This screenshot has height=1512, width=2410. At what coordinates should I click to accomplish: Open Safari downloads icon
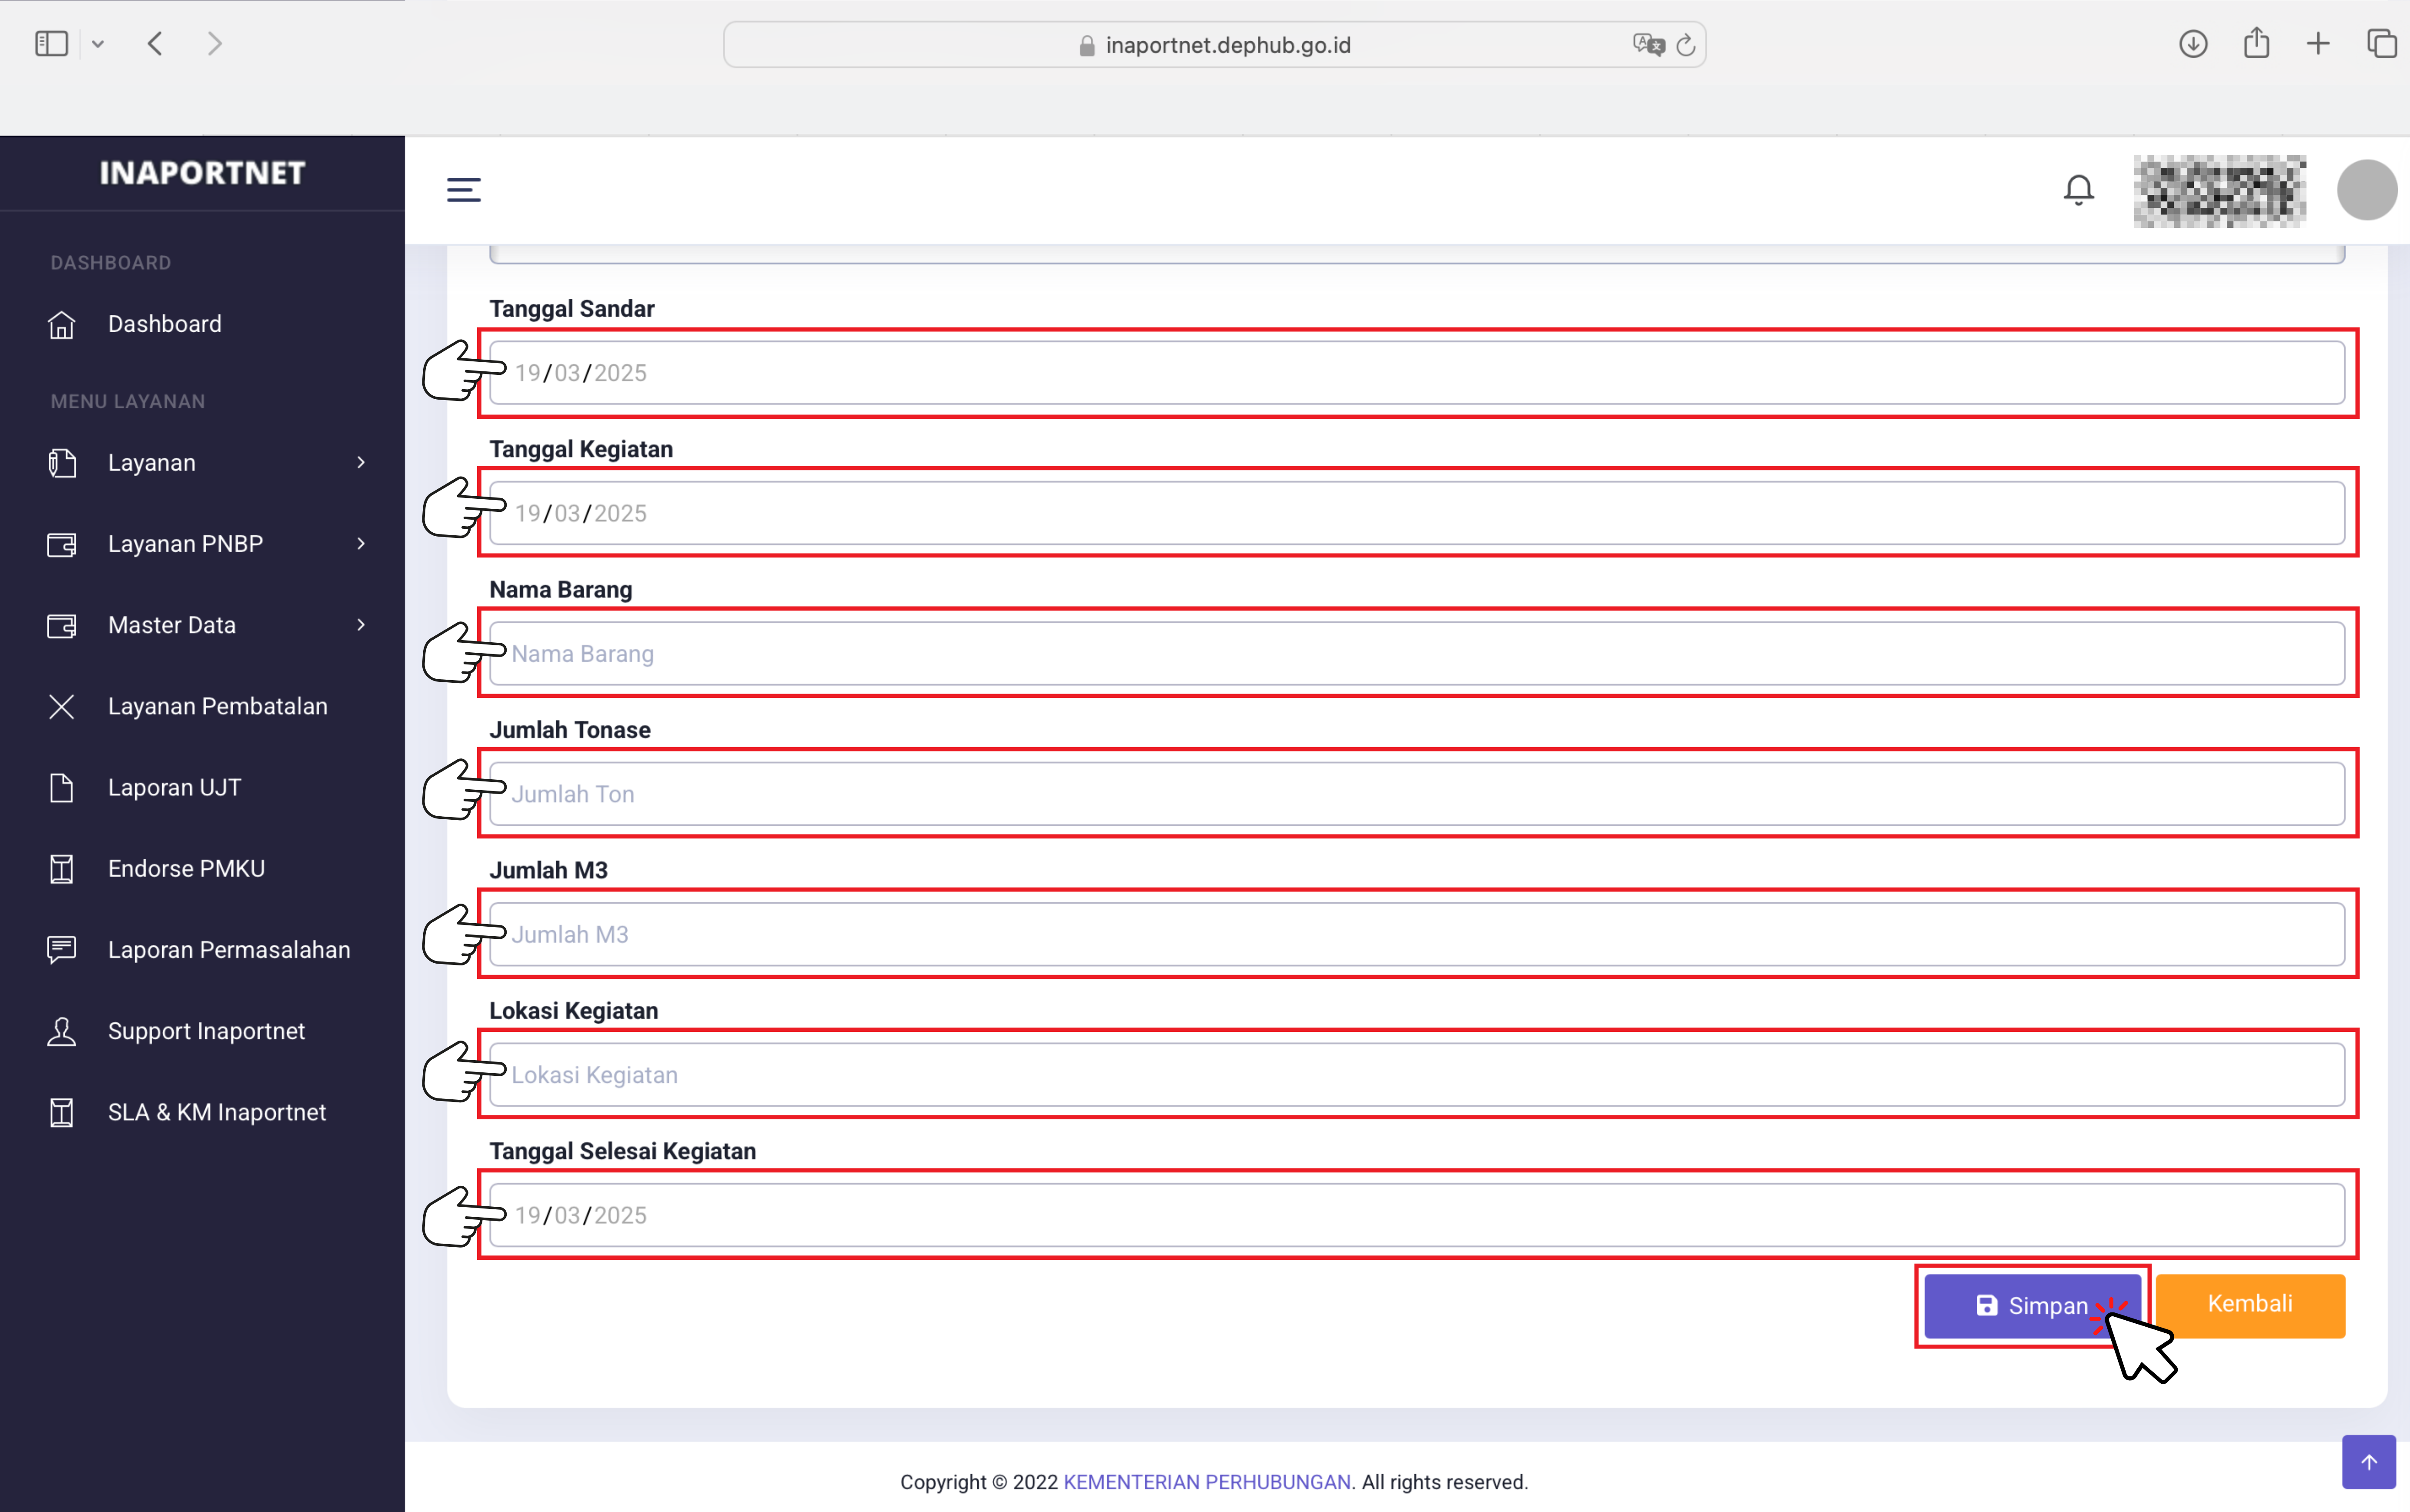pos(2192,44)
